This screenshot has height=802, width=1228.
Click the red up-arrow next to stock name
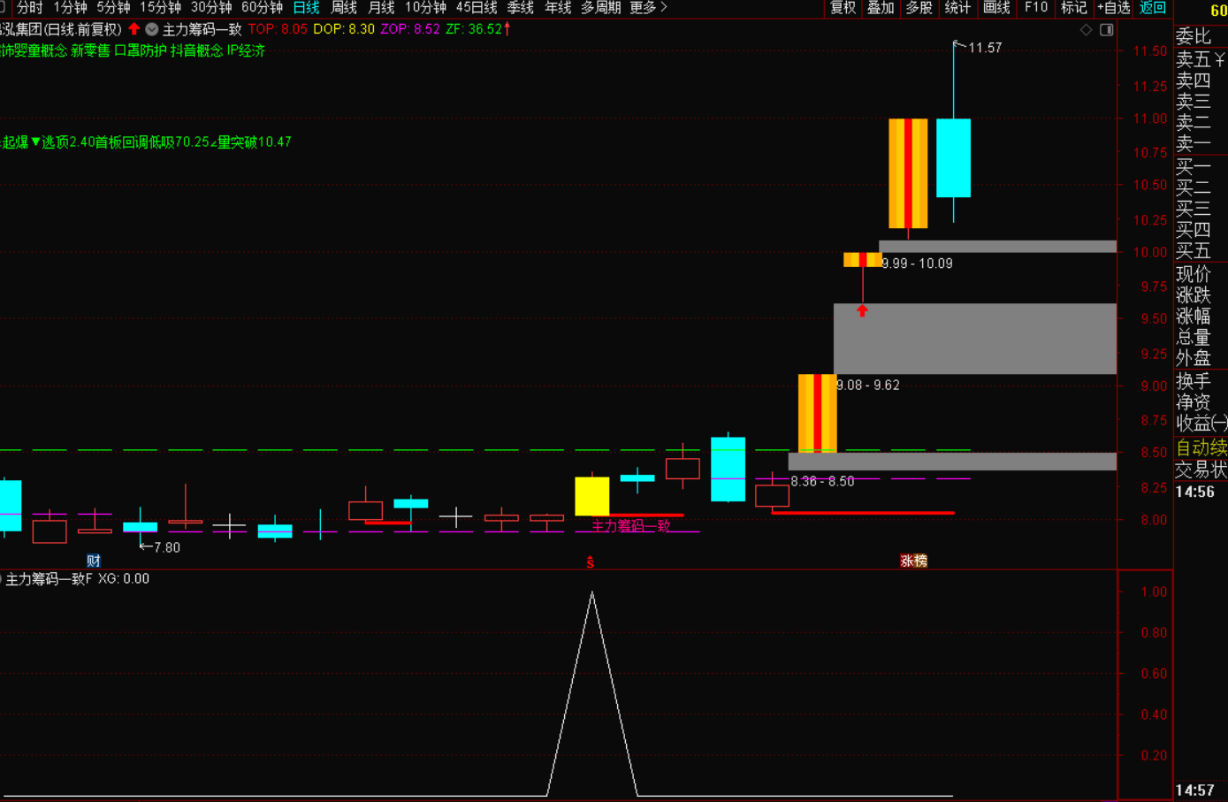click(134, 29)
